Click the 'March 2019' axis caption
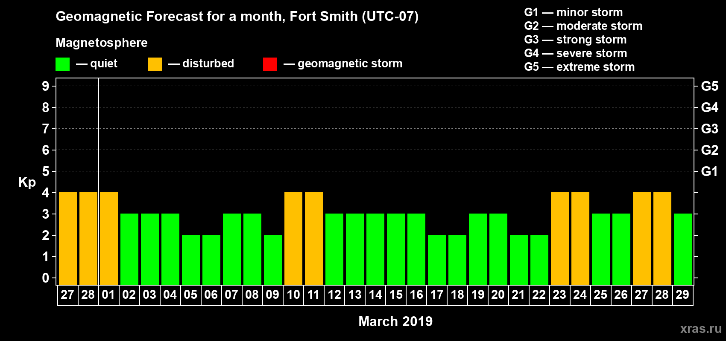This screenshot has width=726, height=341. coord(395,321)
